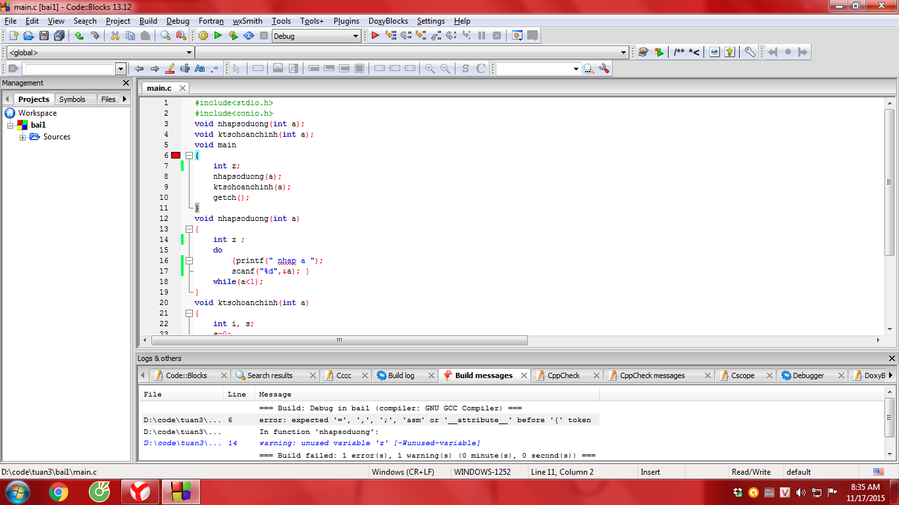This screenshot has height=505, width=899.
Task: Click the Build gear icon
Action: click(203, 36)
